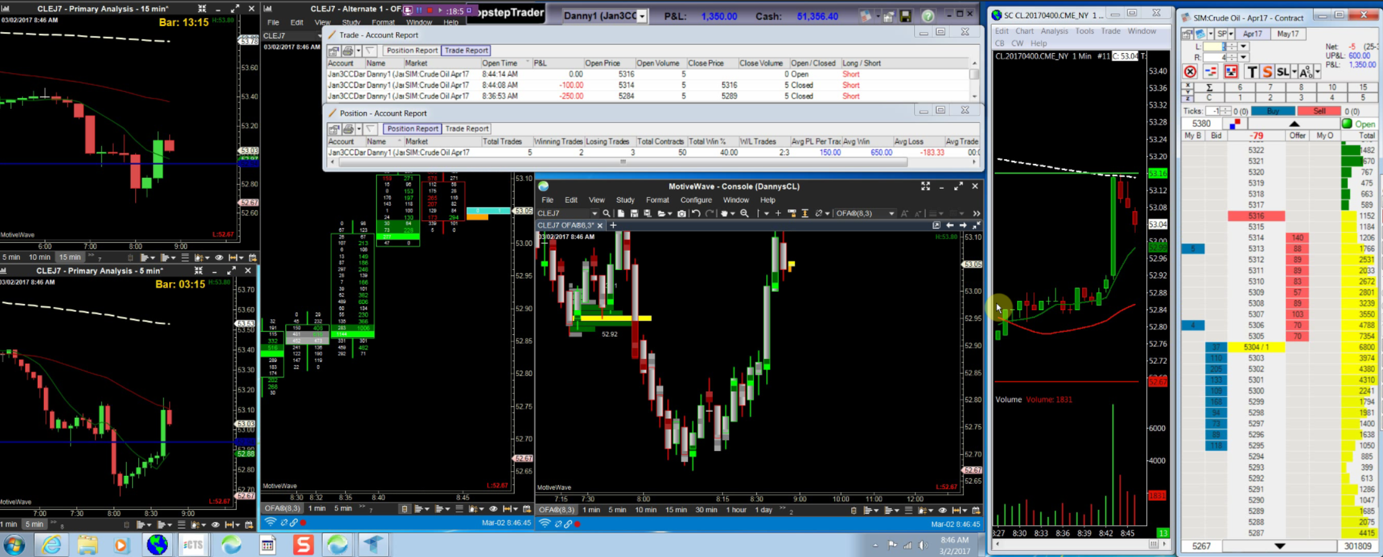Expand the toolbar overflow chevrons in Console
The image size is (1383, 557).
[x=976, y=214]
